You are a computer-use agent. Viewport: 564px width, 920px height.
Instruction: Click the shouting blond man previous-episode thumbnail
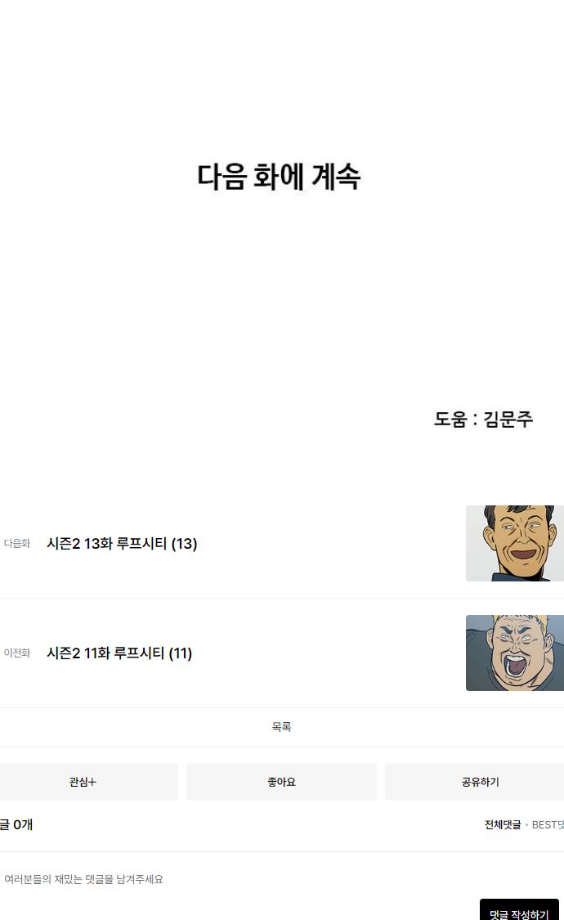coord(515,653)
